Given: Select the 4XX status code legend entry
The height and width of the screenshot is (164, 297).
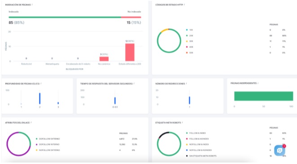Looking at the screenshot, I should 190,47.
